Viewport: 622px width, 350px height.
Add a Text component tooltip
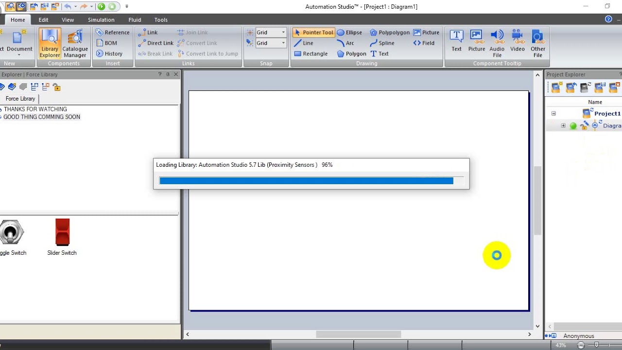point(456,41)
